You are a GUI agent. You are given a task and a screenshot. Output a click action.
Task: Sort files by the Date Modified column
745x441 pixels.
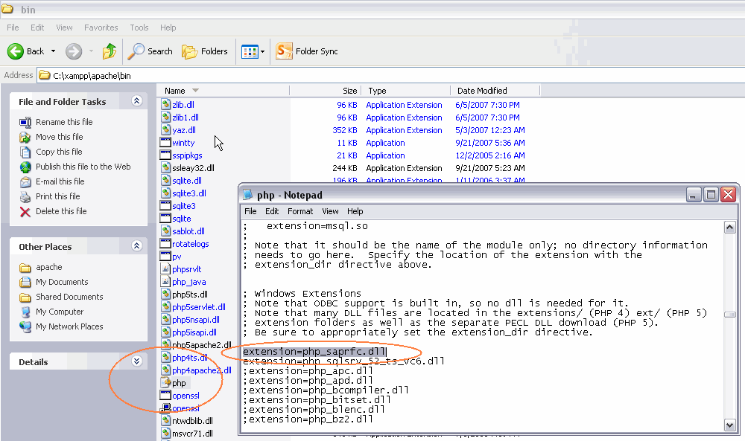pyautogui.click(x=482, y=91)
